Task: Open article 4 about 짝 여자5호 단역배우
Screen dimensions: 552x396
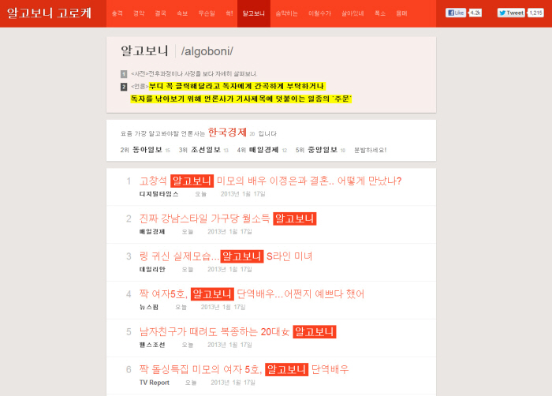Action: [252, 293]
